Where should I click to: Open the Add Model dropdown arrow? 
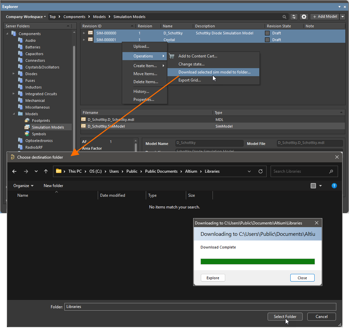click(343, 17)
